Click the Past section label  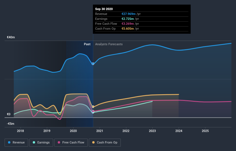(87, 44)
